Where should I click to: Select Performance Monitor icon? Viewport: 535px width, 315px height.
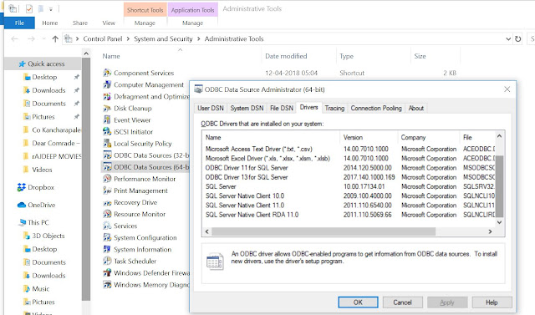107,179
